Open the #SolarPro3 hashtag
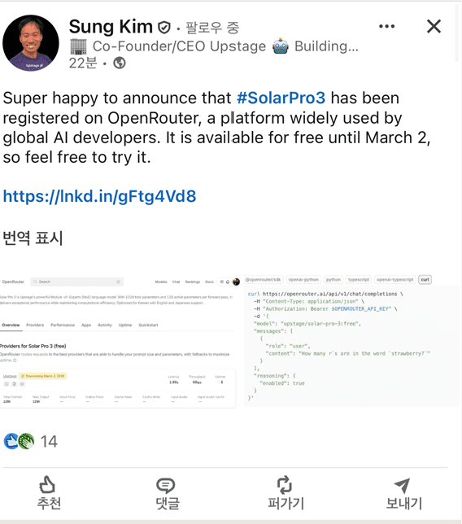462x524 pixels. pos(281,98)
